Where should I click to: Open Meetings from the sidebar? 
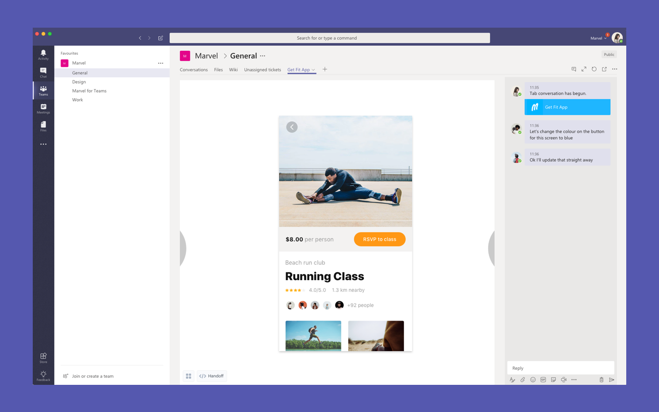(x=43, y=109)
